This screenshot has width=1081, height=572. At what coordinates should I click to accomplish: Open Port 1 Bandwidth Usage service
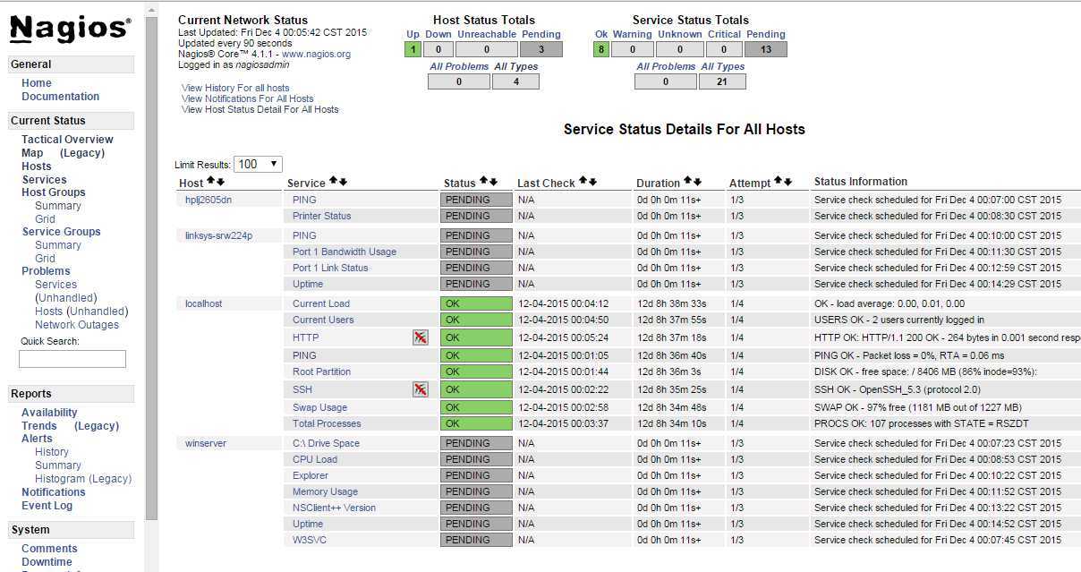coord(345,252)
